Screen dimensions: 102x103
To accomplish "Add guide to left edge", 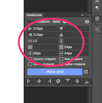I will [29, 81].
